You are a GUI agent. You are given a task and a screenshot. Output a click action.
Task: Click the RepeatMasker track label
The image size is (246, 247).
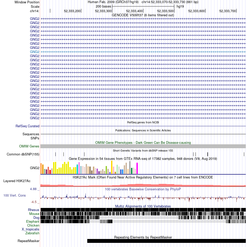click(28, 241)
